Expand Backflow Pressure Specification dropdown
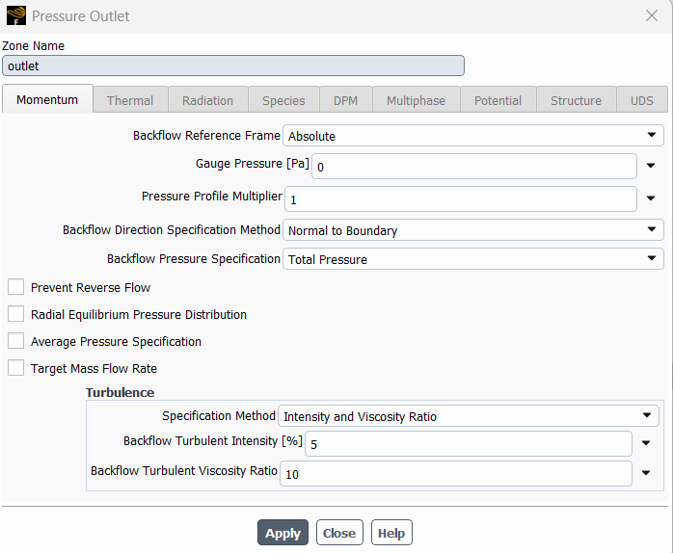This screenshot has height=553, width=673. point(472,259)
